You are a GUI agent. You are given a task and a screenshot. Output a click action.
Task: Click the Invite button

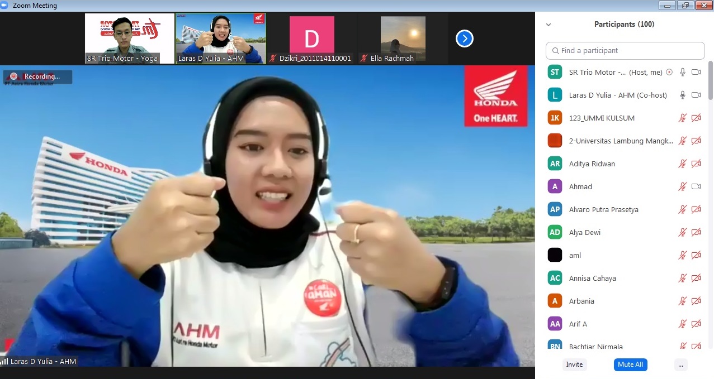tap(574, 364)
